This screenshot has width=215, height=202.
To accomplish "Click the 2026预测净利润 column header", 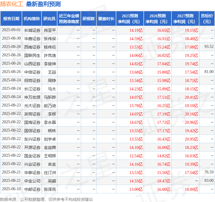I will pyautogui.click(x=158, y=19).
